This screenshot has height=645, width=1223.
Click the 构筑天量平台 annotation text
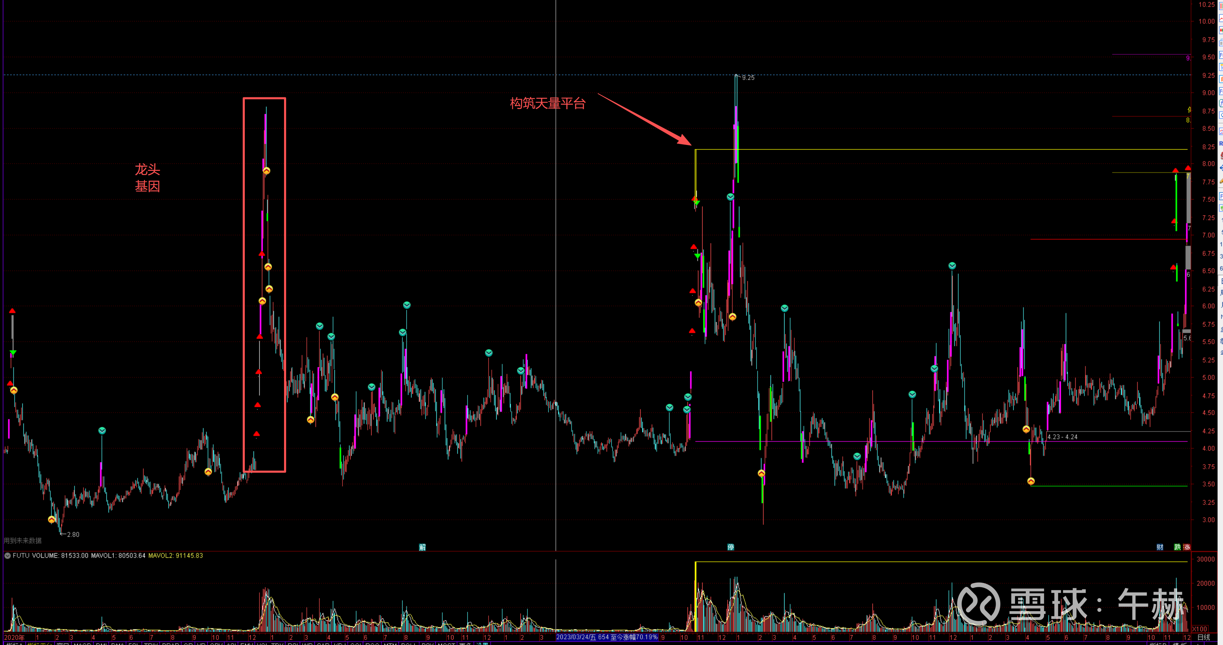point(547,103)
